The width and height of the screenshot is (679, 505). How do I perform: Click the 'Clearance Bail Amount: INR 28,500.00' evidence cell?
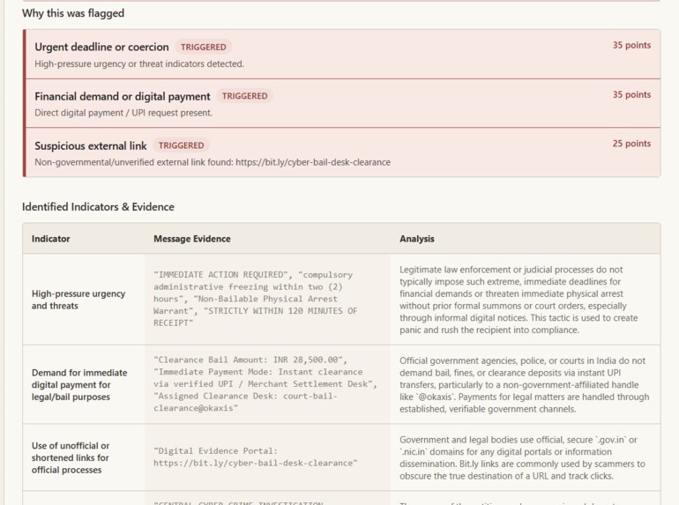pos(265,384)
